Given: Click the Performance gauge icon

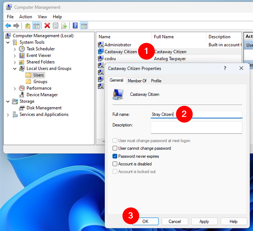Looking at the screenshot, I should pyautogui.click(x=22, y=88).
